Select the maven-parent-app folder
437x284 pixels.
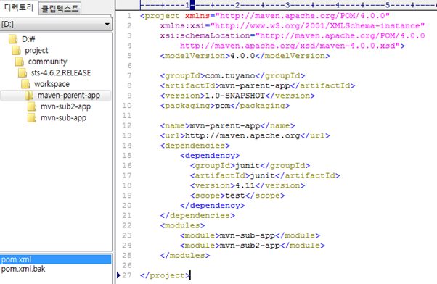point(68,96)
